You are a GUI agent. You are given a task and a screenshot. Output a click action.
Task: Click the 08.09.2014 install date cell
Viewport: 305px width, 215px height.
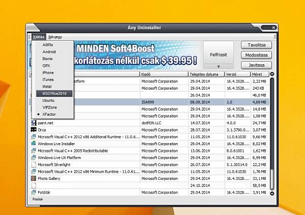coord(206,102)
